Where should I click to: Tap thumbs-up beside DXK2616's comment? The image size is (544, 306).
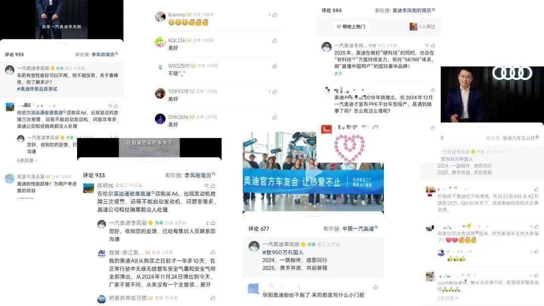pos(275,117)
